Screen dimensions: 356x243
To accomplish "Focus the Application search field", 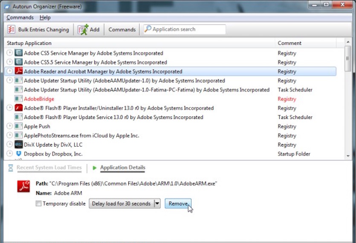I will click(x=184, y=29).
